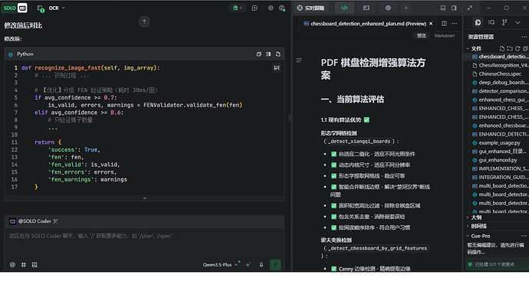The image size is (529, 291).
Task: Open the user profile avatar icon
Action: pos(282,8)
